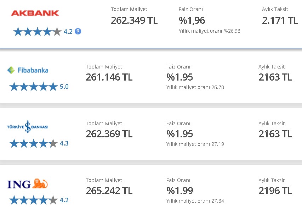
Task: Click ING total cost 265.242 TL
Action: click(x=109, y=191)
